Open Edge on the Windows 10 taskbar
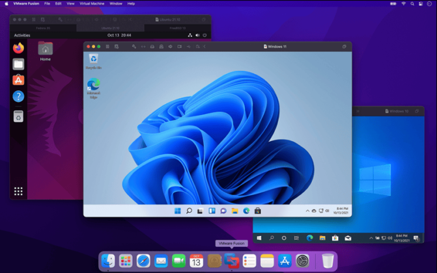Screen dimensions: 437x273 (309, 238)
